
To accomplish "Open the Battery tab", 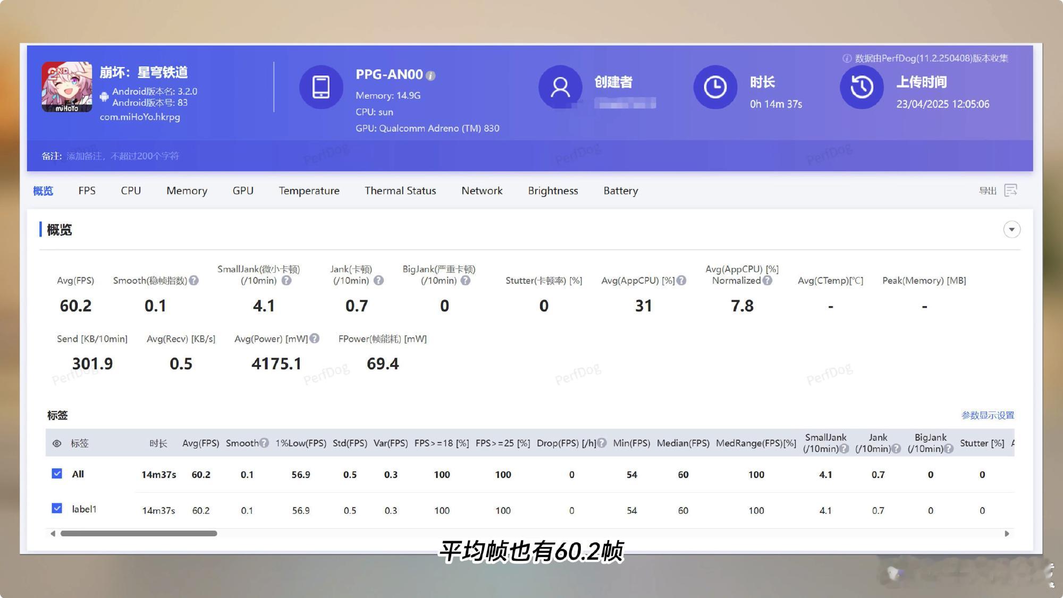I will point(621,191).
